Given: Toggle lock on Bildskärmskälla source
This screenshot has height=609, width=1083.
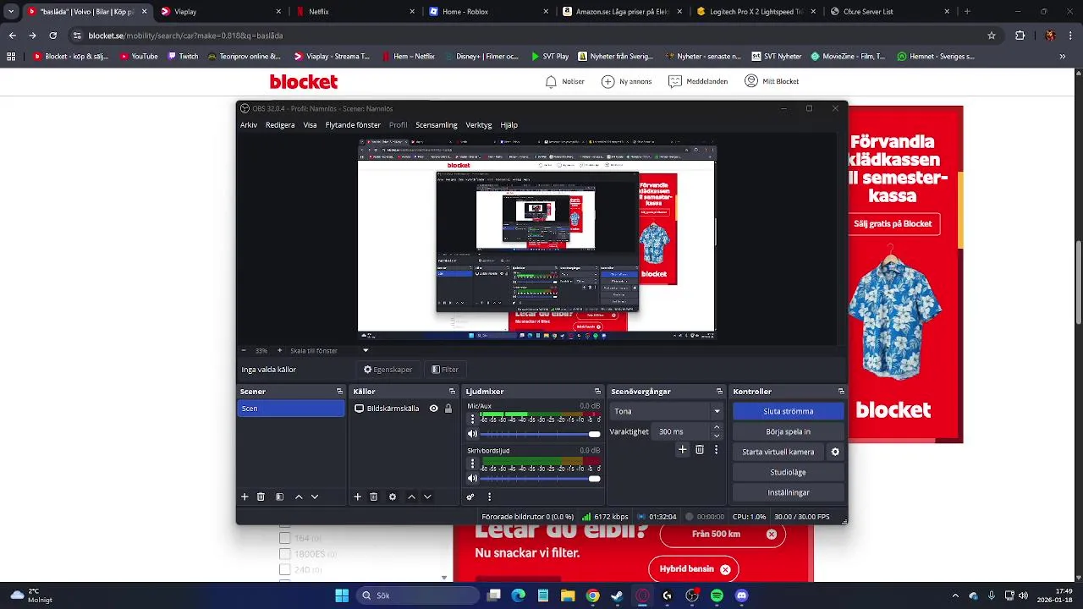Looking at the screenshot, I should pos(448,409).
